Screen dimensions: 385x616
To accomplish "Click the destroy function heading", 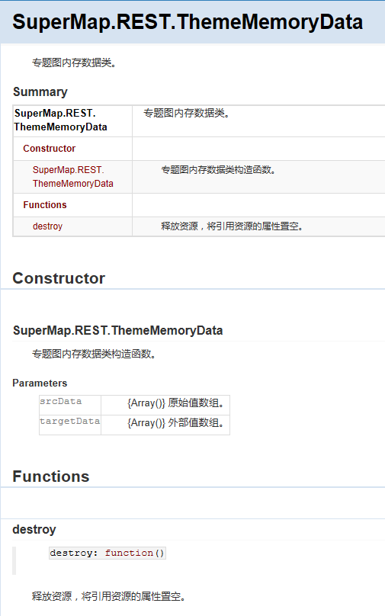I will tap(34, 530).
